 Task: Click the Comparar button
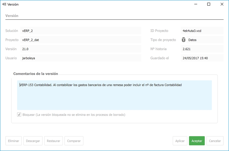coord(74,141)
